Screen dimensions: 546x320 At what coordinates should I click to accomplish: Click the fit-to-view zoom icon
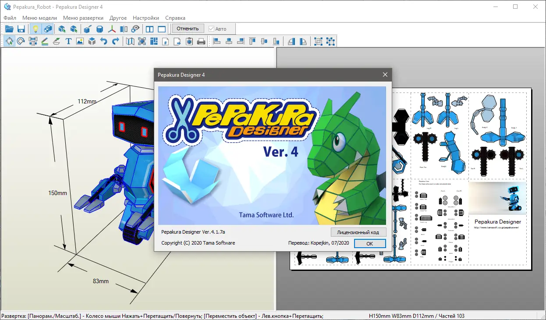tap(142, 41)
